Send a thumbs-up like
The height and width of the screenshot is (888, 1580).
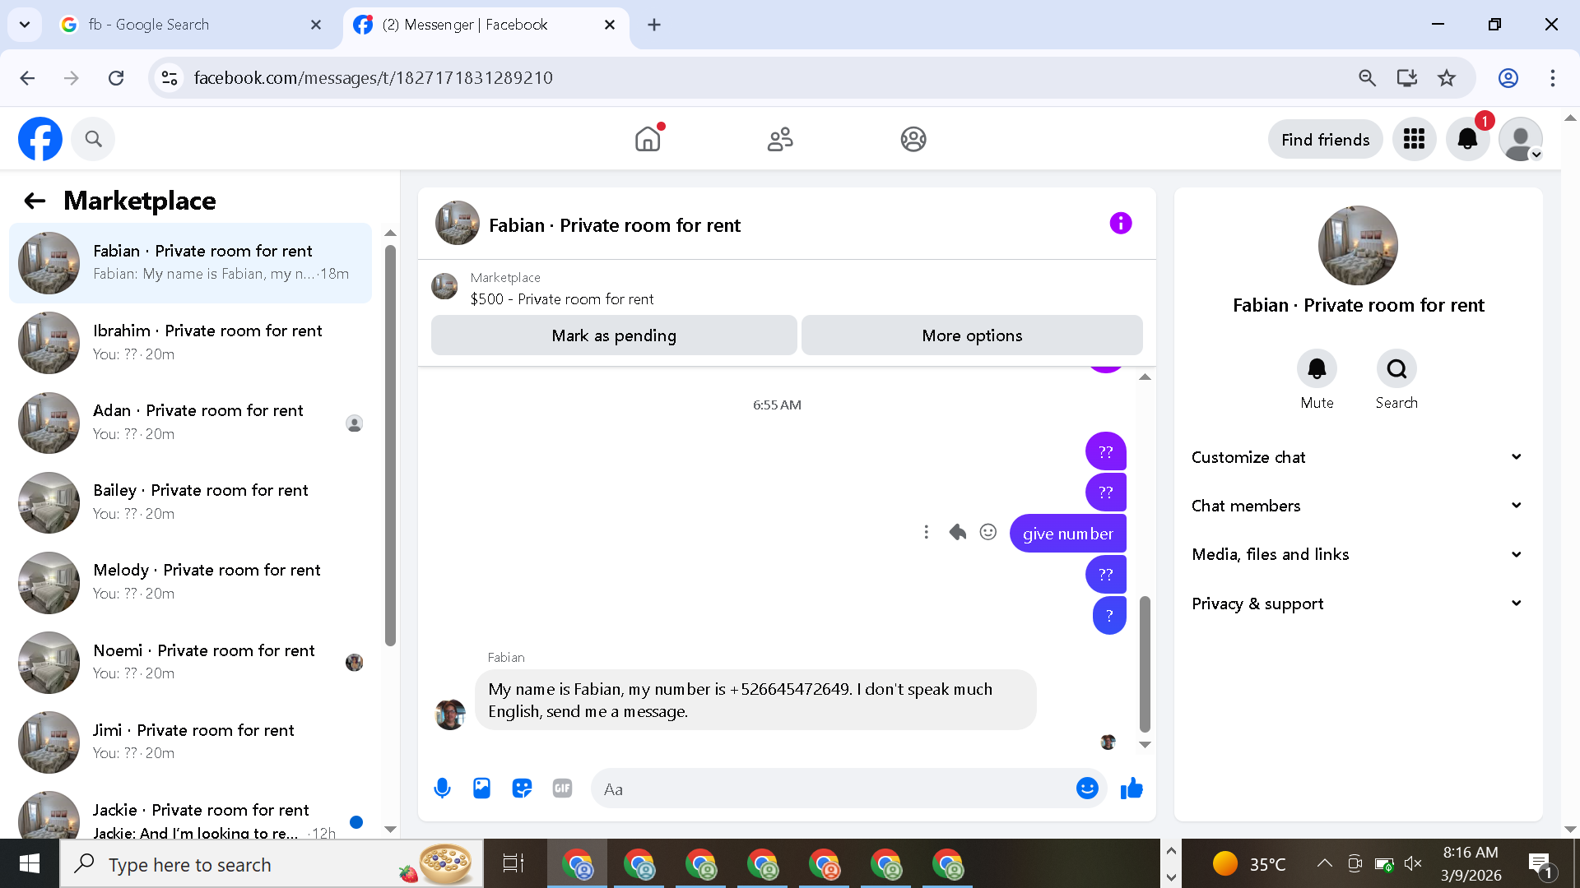[1132, 789]
